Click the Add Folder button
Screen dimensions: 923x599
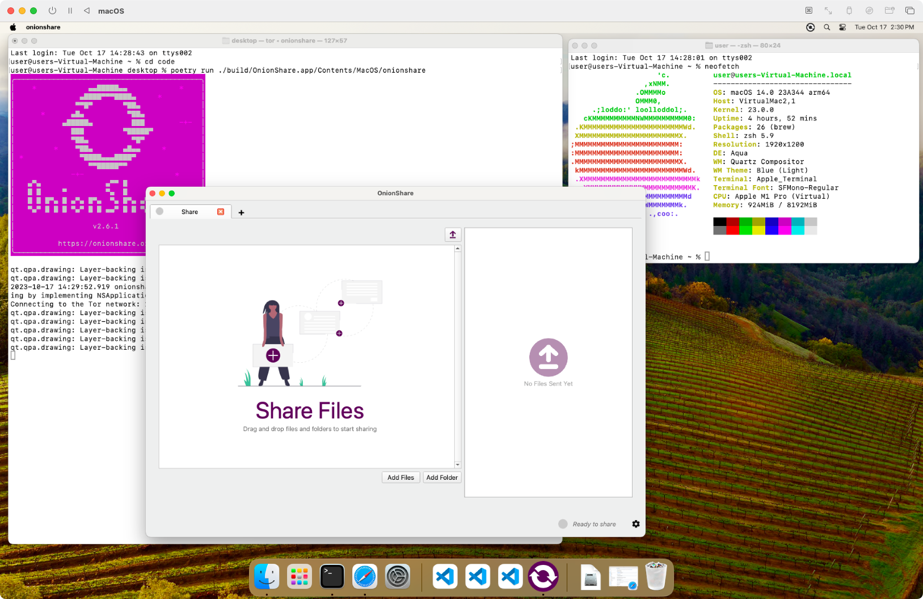pyautogui.click(x=442, y=477)
